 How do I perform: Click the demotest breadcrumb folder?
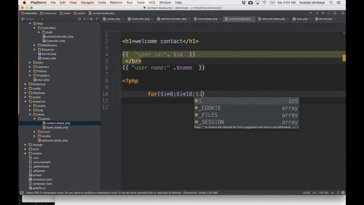30,13
